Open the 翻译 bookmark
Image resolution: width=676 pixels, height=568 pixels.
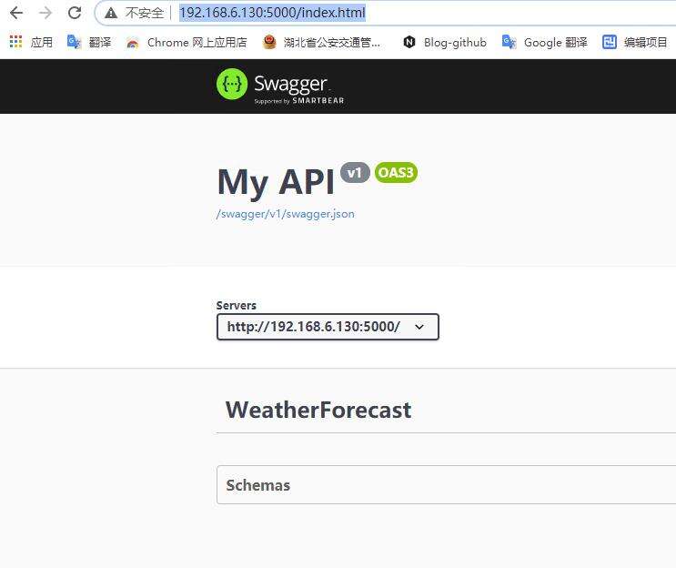[x=89, y=42]
